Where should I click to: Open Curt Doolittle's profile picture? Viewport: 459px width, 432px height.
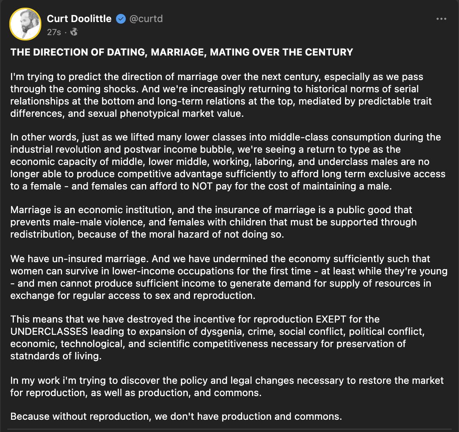point(25,24)
